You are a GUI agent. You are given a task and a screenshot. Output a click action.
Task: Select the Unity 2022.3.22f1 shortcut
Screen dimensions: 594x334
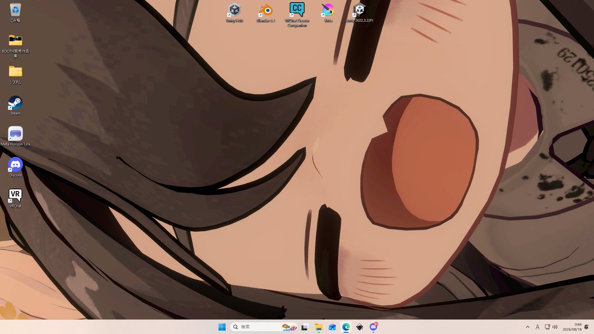[x=359, y=12]
